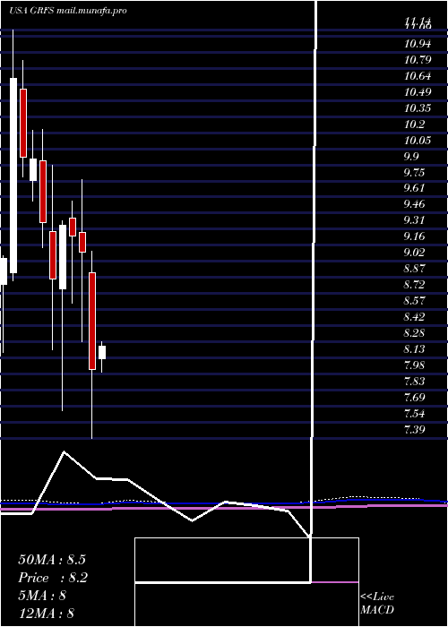The width and height of the screenshot is (448, 627).
Task: Click the 10.94 price axis label
Action: pyautogui.click(x=418, y=44)
